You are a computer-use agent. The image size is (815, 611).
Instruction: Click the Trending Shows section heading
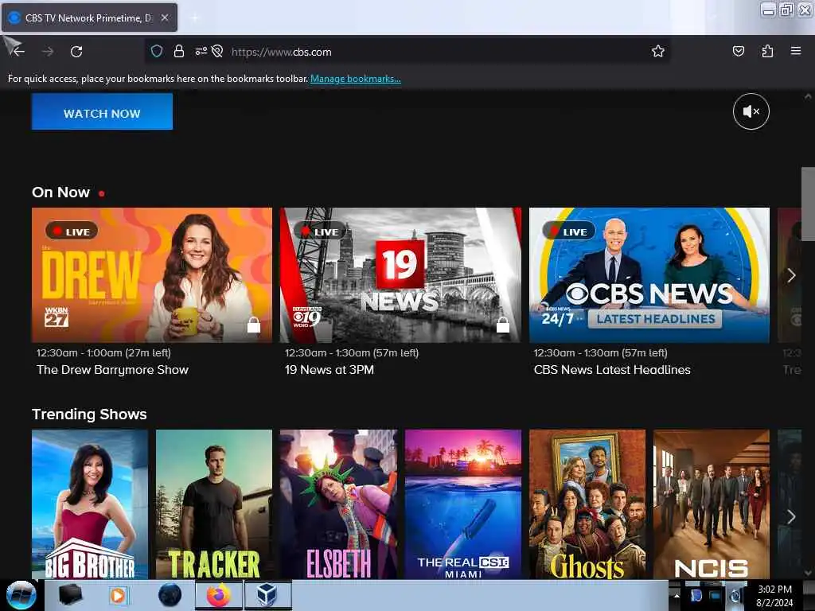tap(89, 414)
